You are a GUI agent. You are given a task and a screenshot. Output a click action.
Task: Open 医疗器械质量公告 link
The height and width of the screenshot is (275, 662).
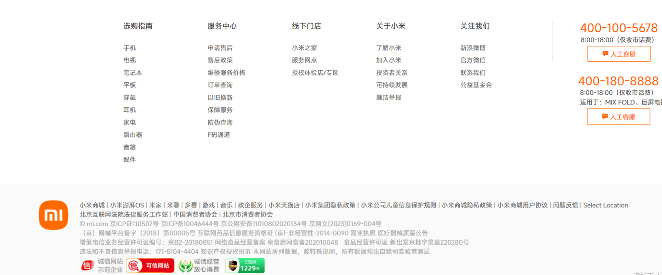(x=403, y=233)
